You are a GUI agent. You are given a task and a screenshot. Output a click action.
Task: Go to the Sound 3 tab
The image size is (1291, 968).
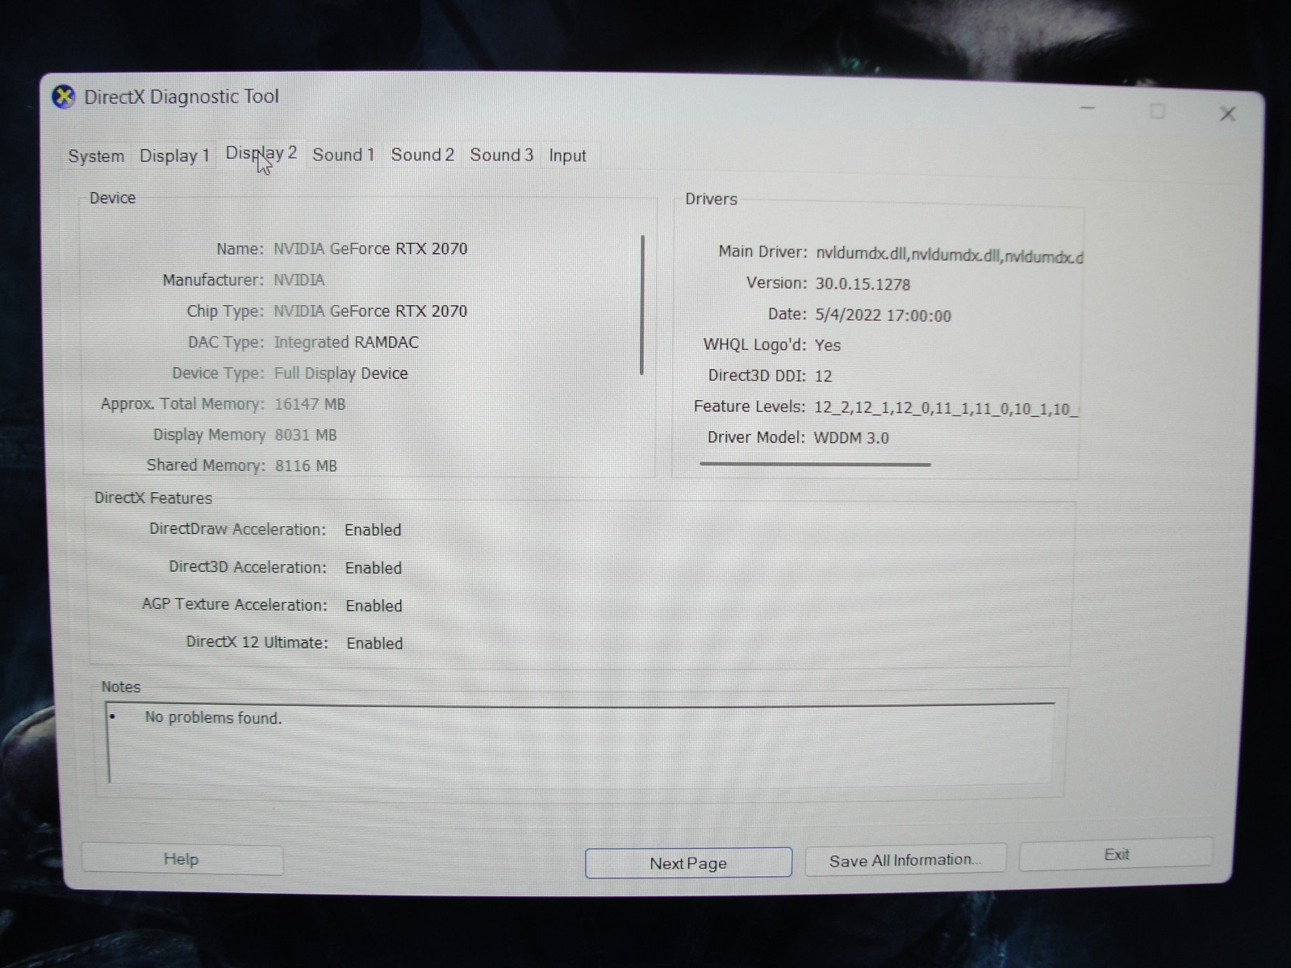pyautogui.click(x=501, y=154)
